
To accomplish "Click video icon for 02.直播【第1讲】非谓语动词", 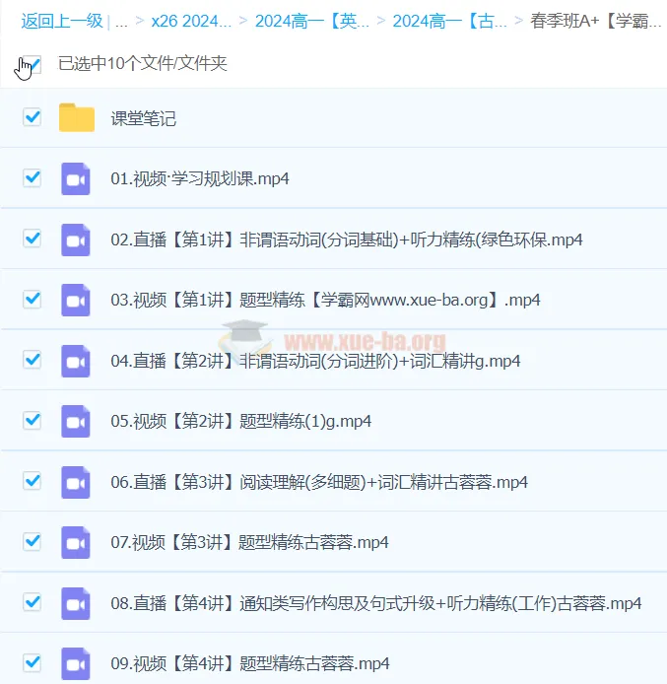I will point(76,239).
